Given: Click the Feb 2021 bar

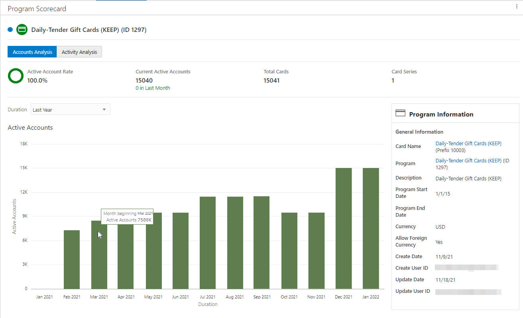Looking at the screenshot, I should click(x=72, y=259).
